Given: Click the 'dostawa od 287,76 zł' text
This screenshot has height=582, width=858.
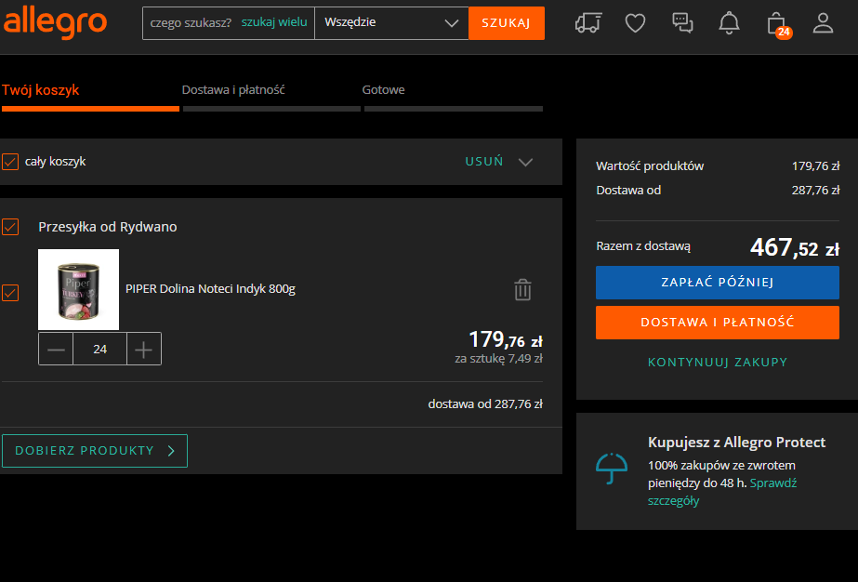Looking at the screenshot, I should point(485,404).
